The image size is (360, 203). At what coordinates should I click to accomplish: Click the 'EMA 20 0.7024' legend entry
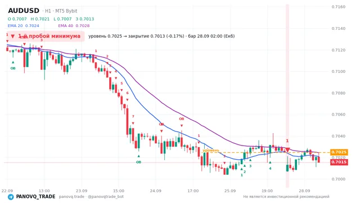click(x=24, y=25)
